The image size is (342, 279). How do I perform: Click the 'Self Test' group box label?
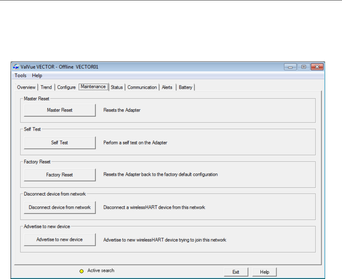32,129
